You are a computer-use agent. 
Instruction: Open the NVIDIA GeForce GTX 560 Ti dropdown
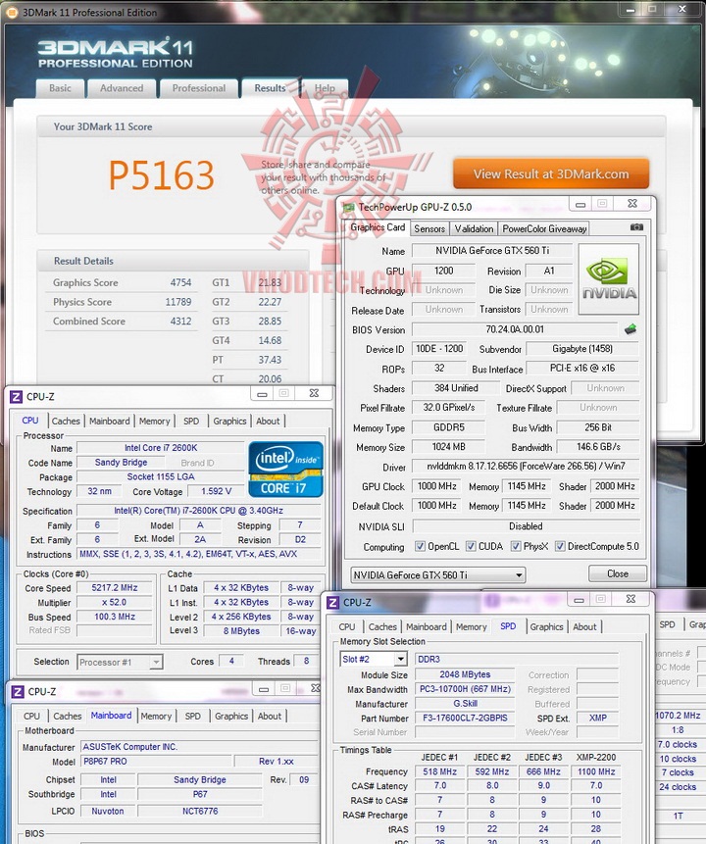437,574
